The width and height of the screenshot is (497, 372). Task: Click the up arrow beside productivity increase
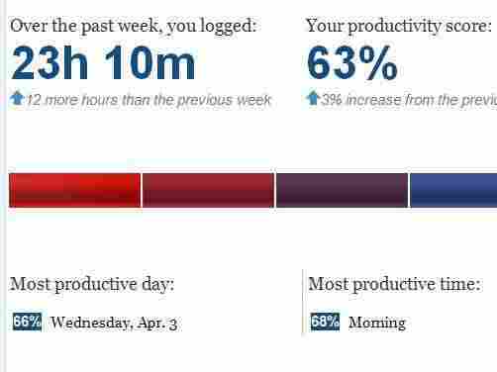tap(313, 98)
